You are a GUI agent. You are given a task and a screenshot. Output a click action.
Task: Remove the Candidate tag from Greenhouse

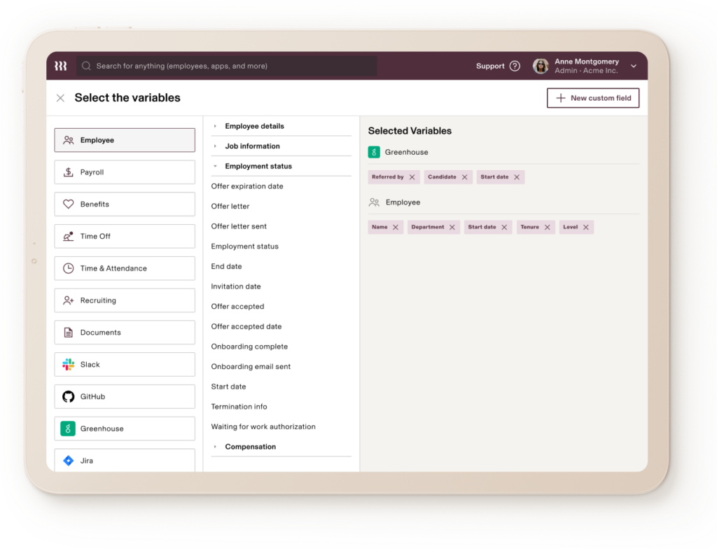(x=464, y=177)
